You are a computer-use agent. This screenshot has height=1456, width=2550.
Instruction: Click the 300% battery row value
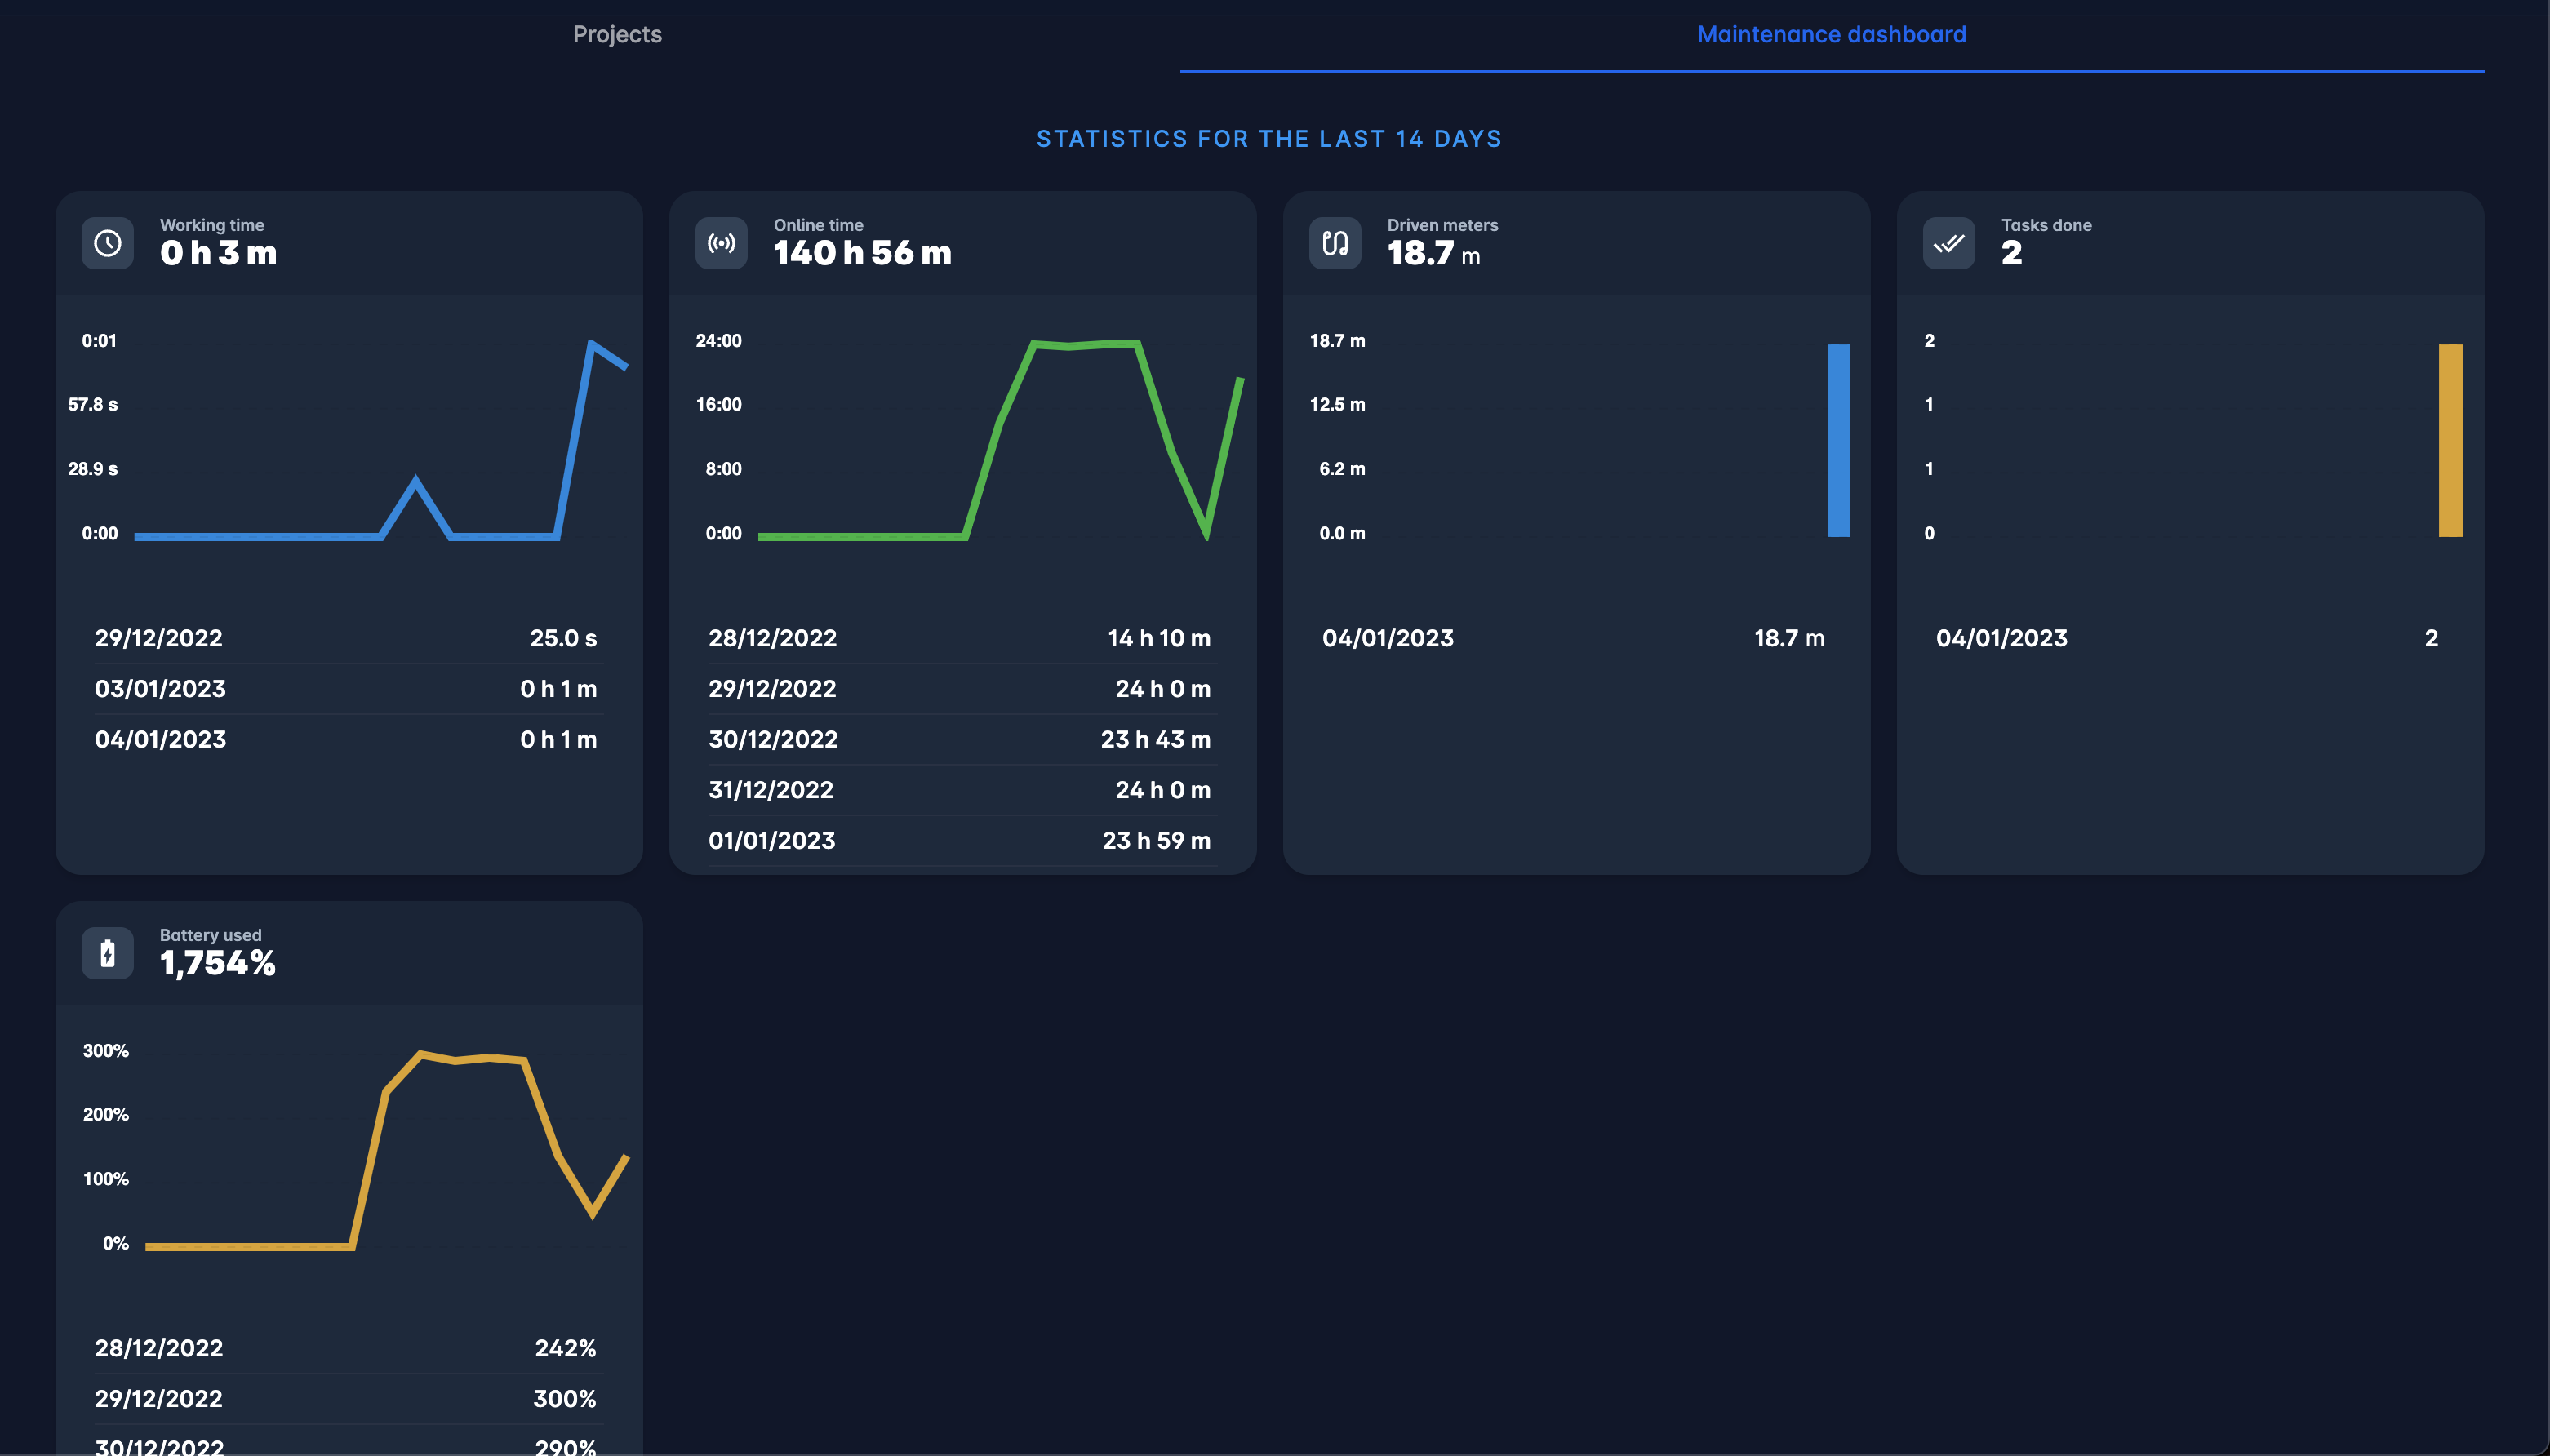click(x=565, y=1399)
